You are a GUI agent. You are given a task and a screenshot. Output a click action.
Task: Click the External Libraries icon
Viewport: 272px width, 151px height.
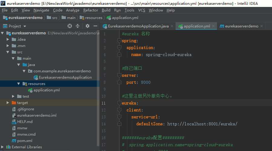click(x=8, y=147)
